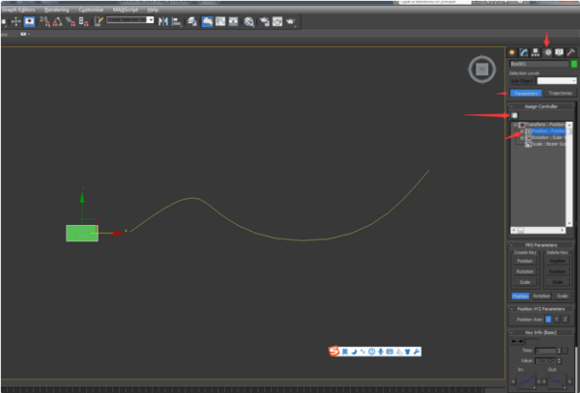Click Create Key Rotation button
This screenshot has width=580, height=393.
pyautogui.click(x=525, y=271)
